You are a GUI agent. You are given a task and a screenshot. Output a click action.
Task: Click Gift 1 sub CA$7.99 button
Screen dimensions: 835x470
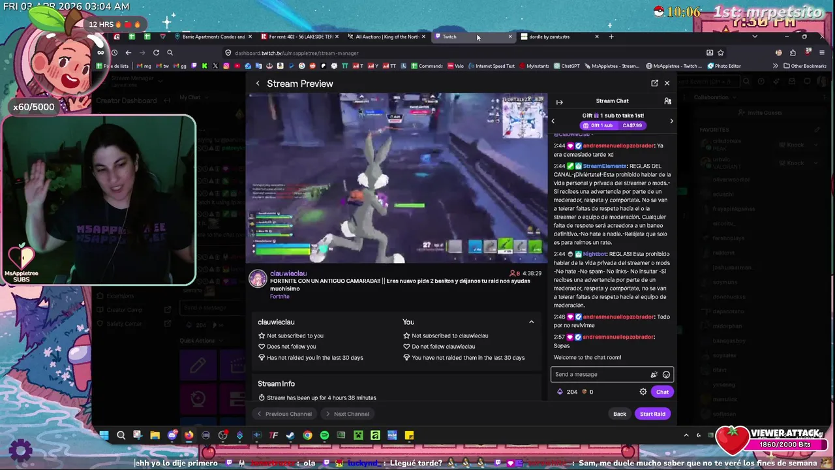[613, 125]
